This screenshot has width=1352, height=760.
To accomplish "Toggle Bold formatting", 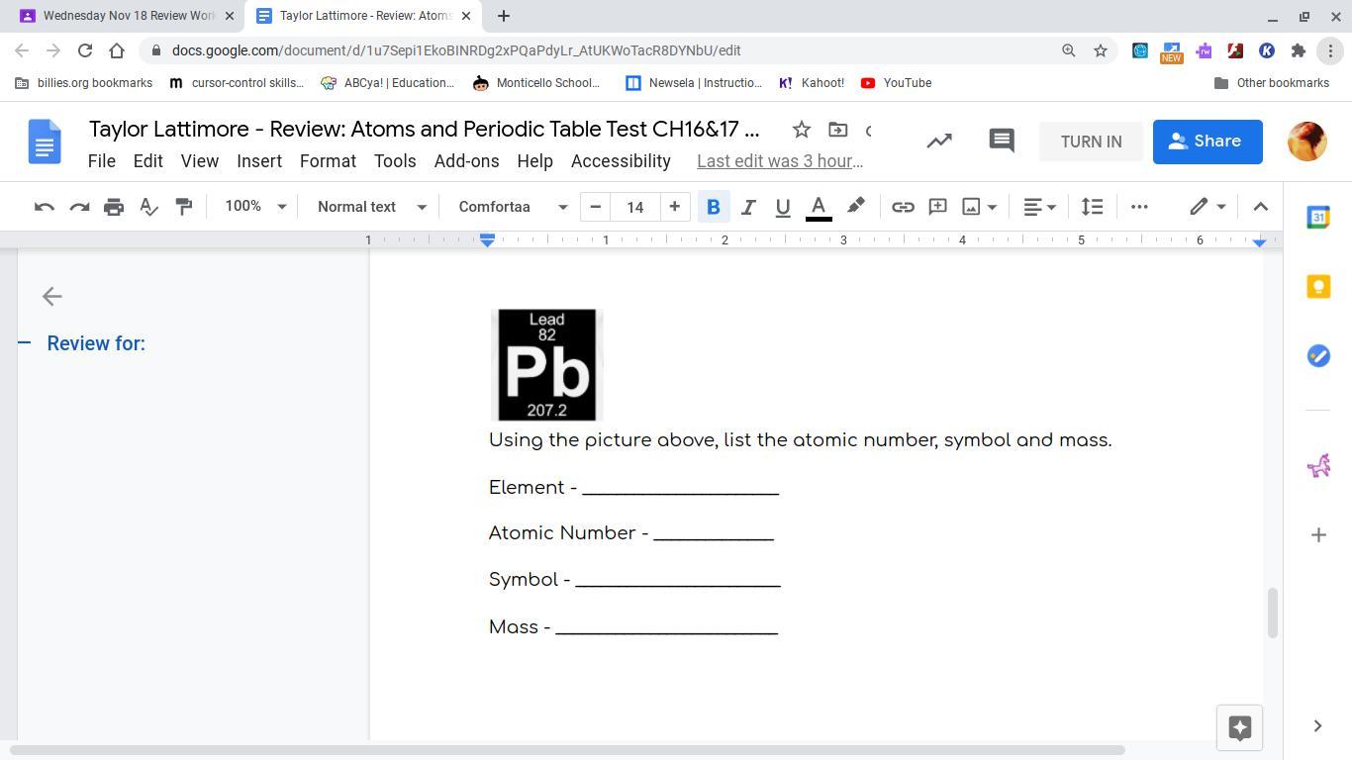I will coord(713,207).
